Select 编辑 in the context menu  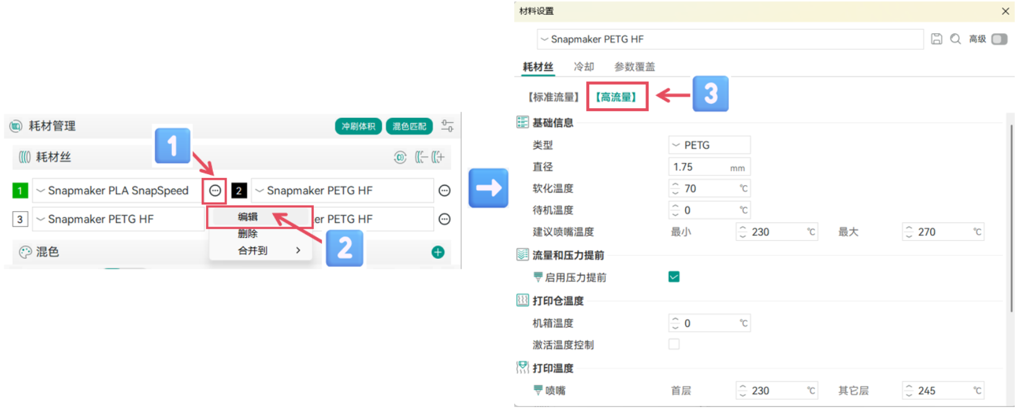click(248, 217)
